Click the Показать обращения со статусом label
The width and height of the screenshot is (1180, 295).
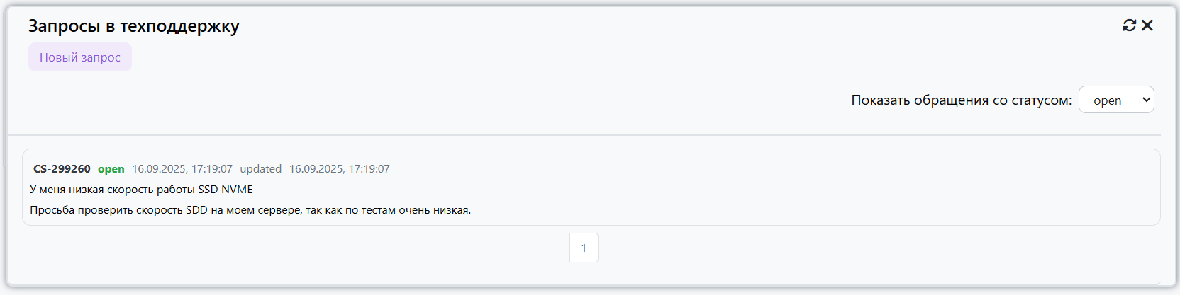click(961, 100)
